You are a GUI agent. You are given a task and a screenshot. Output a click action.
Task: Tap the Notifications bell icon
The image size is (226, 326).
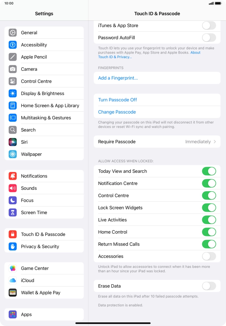(13, 176)
